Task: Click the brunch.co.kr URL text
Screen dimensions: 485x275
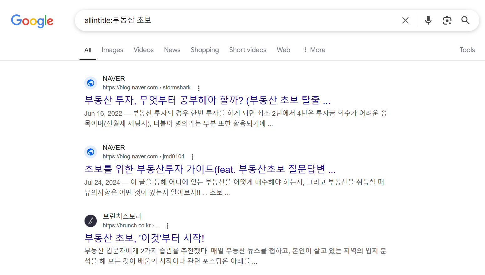Action: [x=132, y=225]
